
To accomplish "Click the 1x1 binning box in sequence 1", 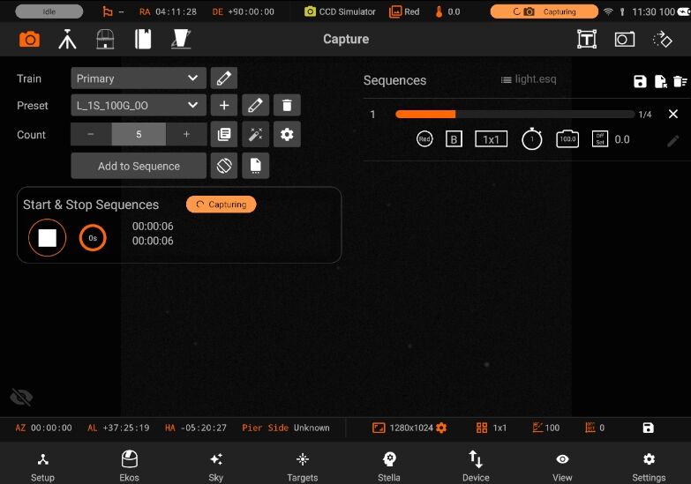I will coord(491,139).
